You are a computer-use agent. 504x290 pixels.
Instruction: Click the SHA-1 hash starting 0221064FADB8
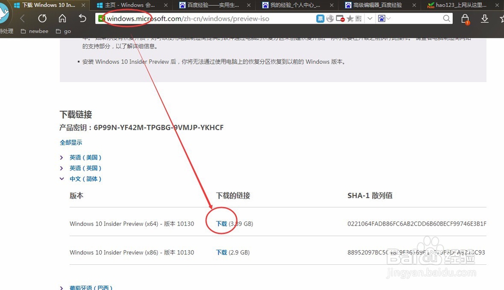[417, 224]
